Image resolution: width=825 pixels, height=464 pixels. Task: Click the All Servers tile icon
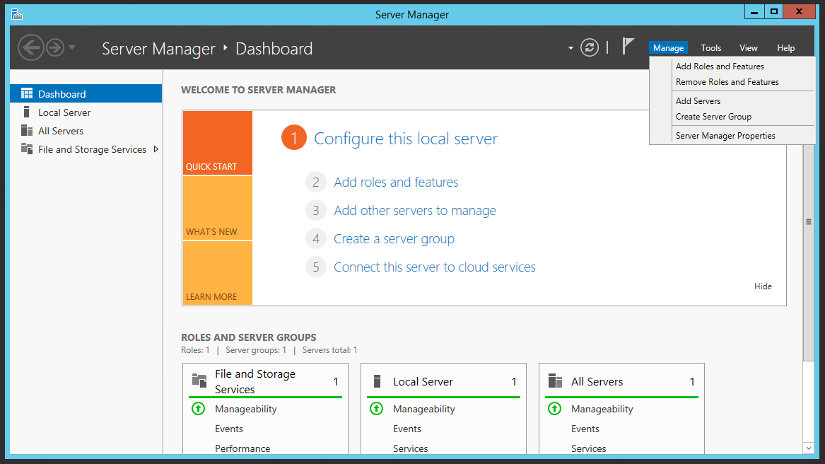555,381
